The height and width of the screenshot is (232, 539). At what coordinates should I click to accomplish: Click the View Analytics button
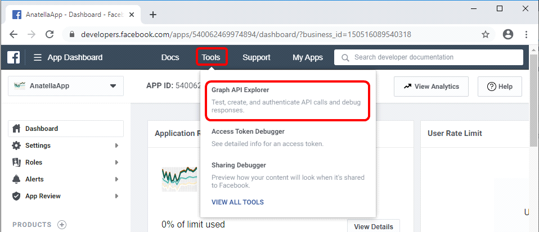pyautogui.click(x=432, y=87)
